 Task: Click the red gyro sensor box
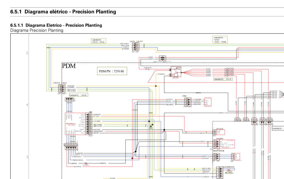click(x=208, y=102)
